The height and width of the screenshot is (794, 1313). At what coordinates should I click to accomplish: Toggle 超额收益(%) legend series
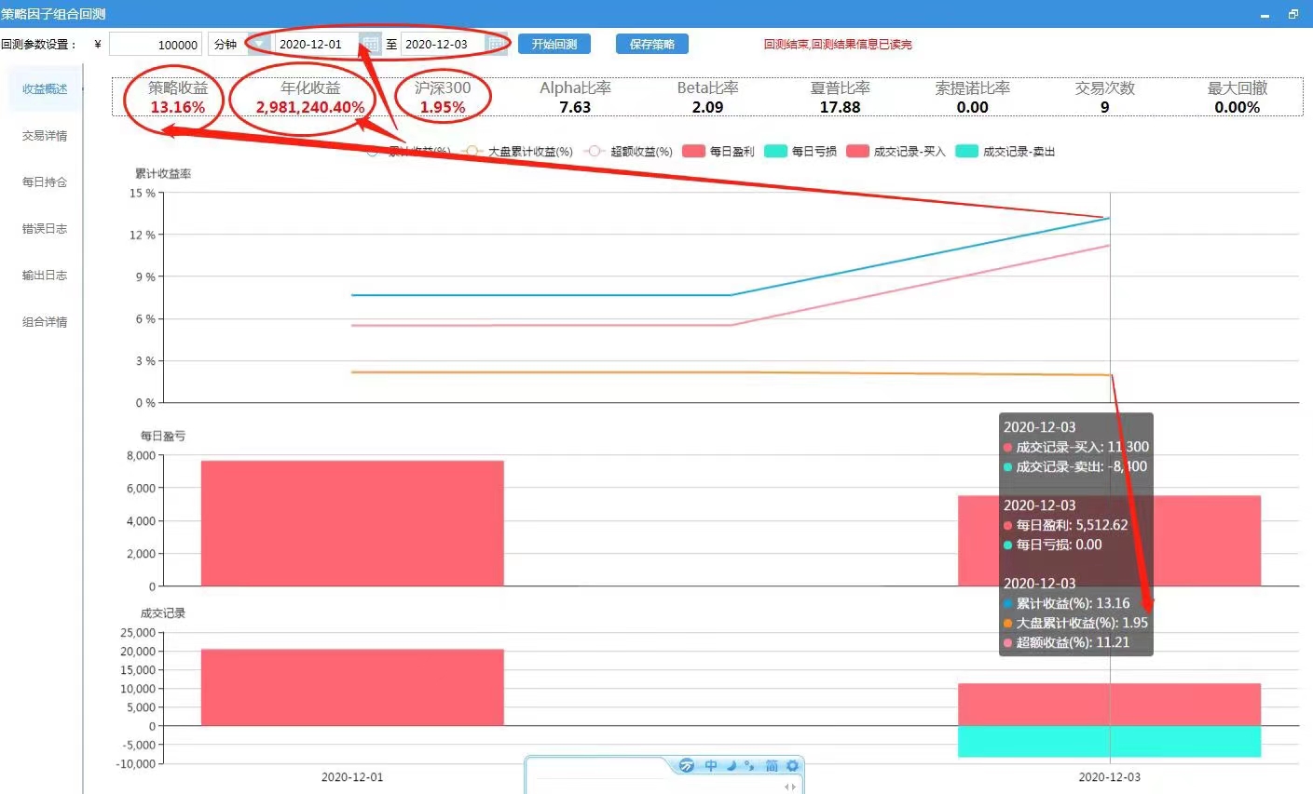629,151
